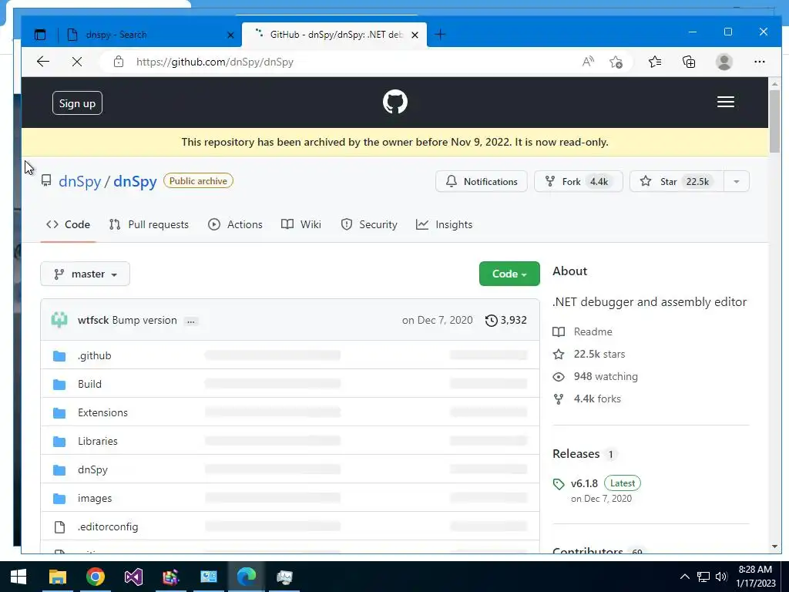The height and width of the screenshot is (592, 789).
Task: Open the Wiki tab
Action: [301, 224]
